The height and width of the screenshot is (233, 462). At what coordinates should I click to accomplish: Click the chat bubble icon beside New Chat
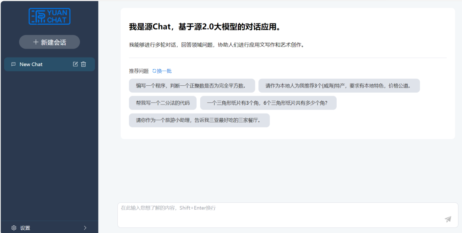13,64
